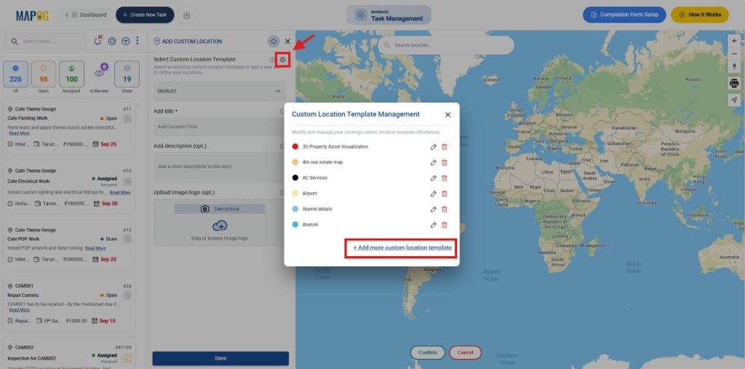This screenshot has width=745, height=369.
Task: Delete the 3D Property Asset Visualization template
Action: tap(445, 147)
